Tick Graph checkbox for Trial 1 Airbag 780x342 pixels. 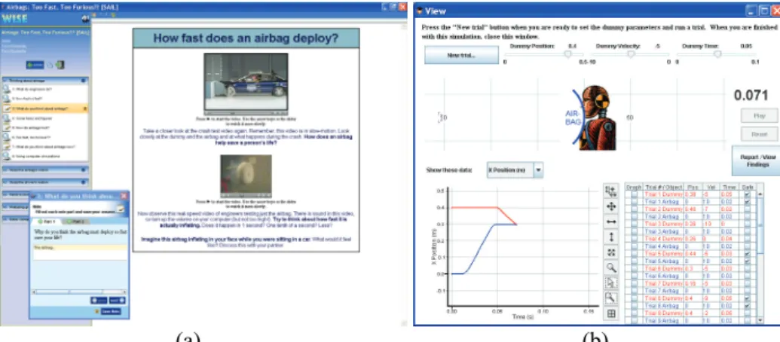pos(634,202)
